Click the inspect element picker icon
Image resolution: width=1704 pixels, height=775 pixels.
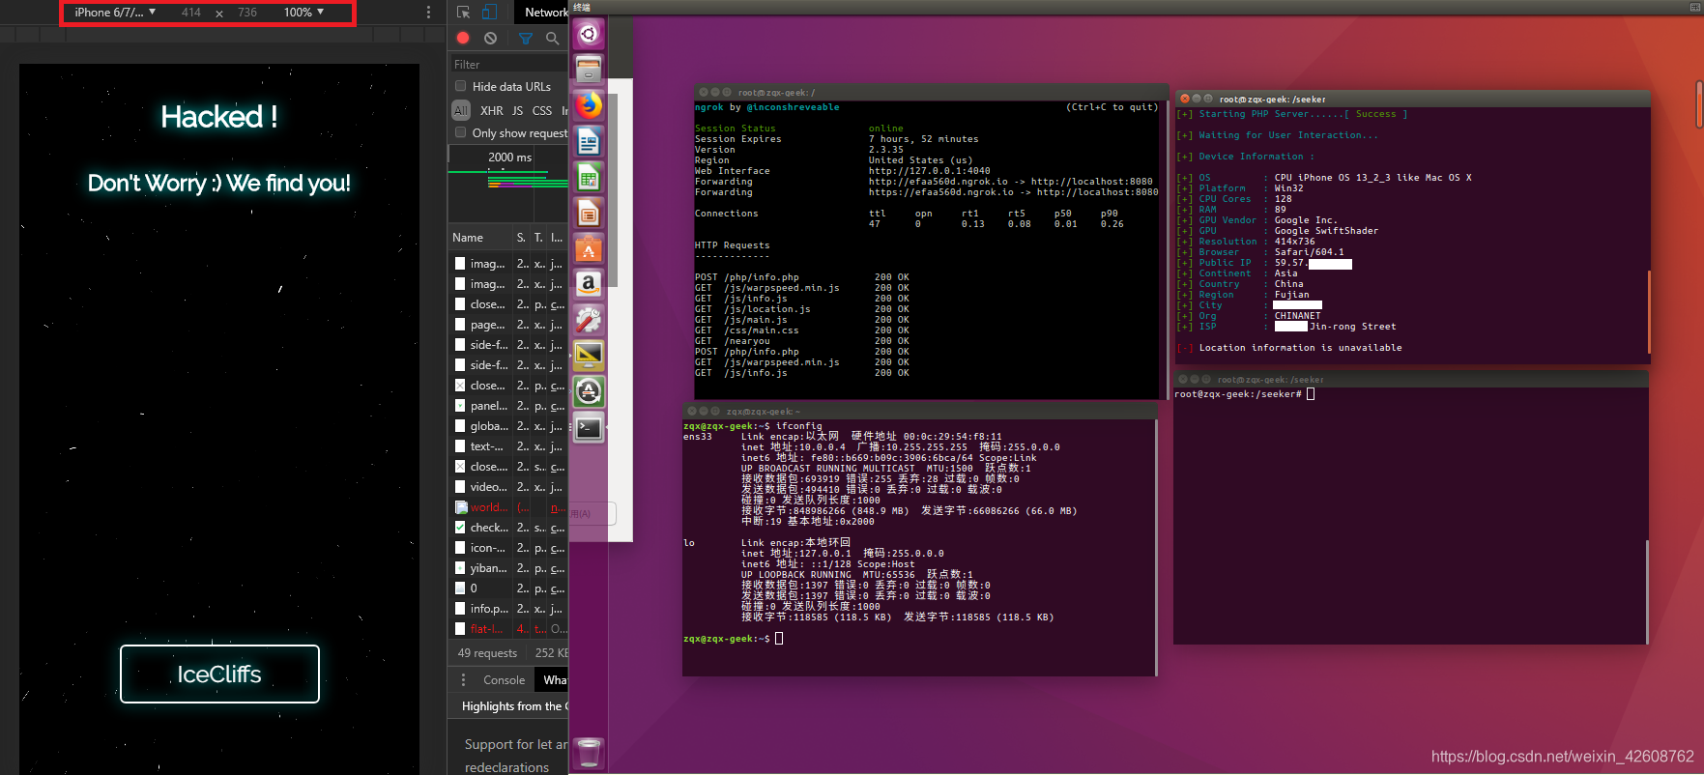(x=463, y=12)
